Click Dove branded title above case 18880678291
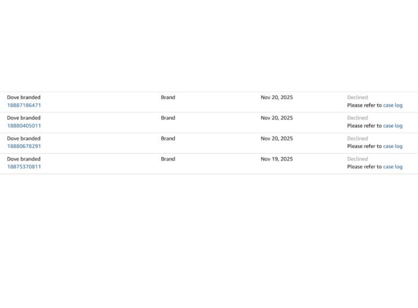The width and height of the screenshot is (418, 308). pos(24,139)
